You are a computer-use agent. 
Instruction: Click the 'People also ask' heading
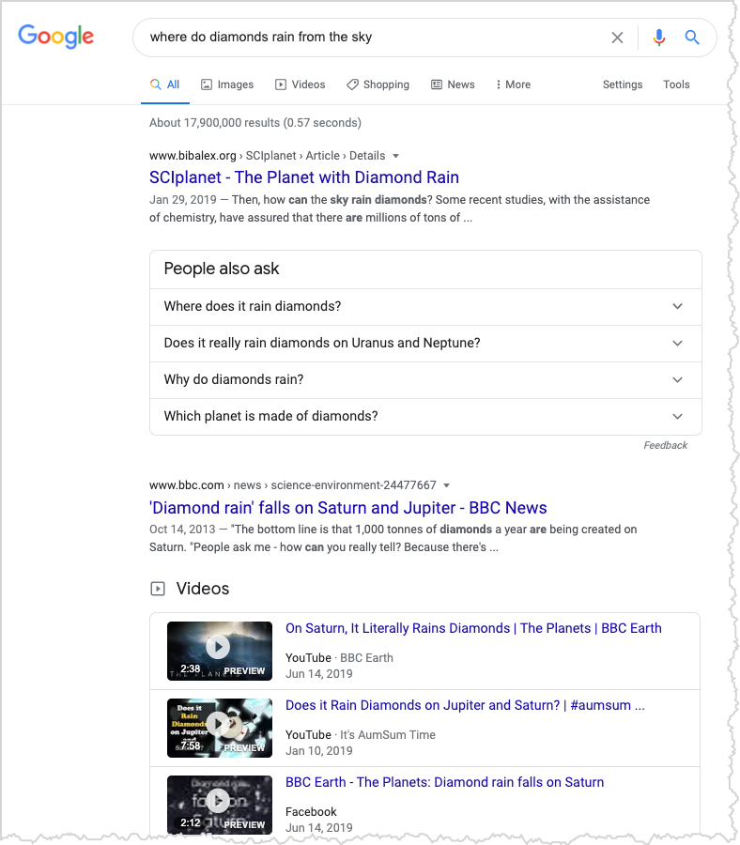(222, 269)
